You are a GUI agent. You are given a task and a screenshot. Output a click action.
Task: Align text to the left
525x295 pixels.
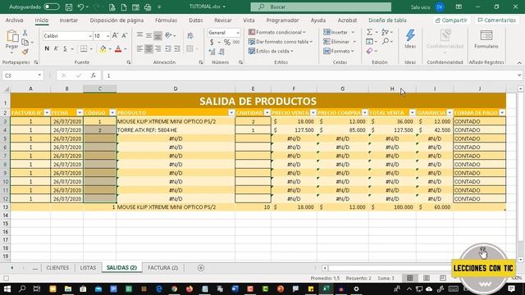click(139, 49)
